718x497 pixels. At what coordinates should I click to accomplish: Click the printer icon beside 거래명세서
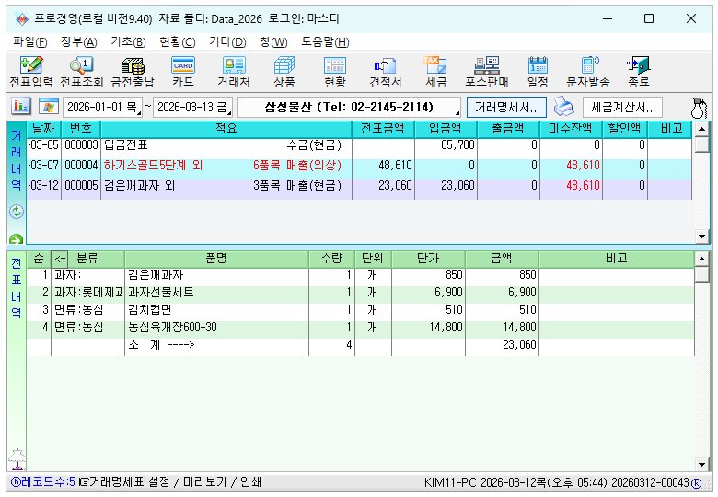coord(563,107)
